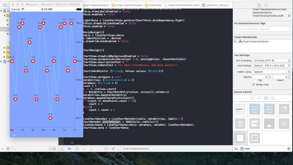Select the plain View object in the library
Viewport: 293px width, 165px height.
point(240,138)
